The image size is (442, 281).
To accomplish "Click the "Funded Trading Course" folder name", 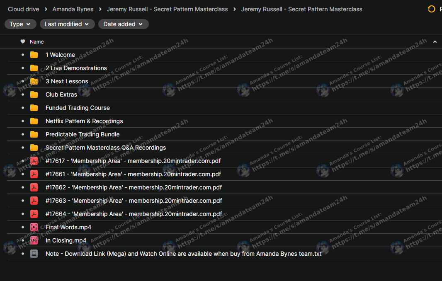I will point(78,108).
